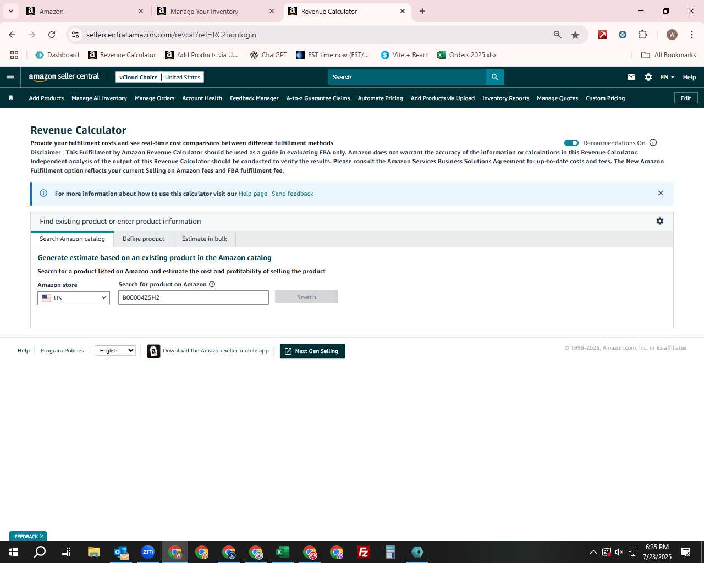Open FileZilla from the taskbar

[364, 552]
